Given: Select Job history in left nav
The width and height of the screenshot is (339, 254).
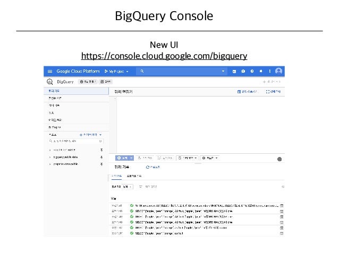Looking at the screenshot, I should point(76,106).
